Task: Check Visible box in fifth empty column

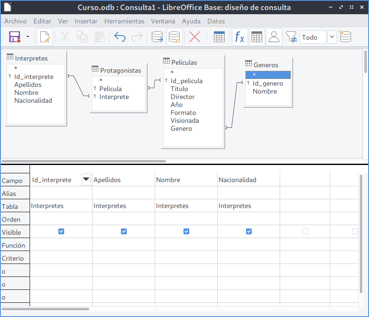Action: coord(305,231)
